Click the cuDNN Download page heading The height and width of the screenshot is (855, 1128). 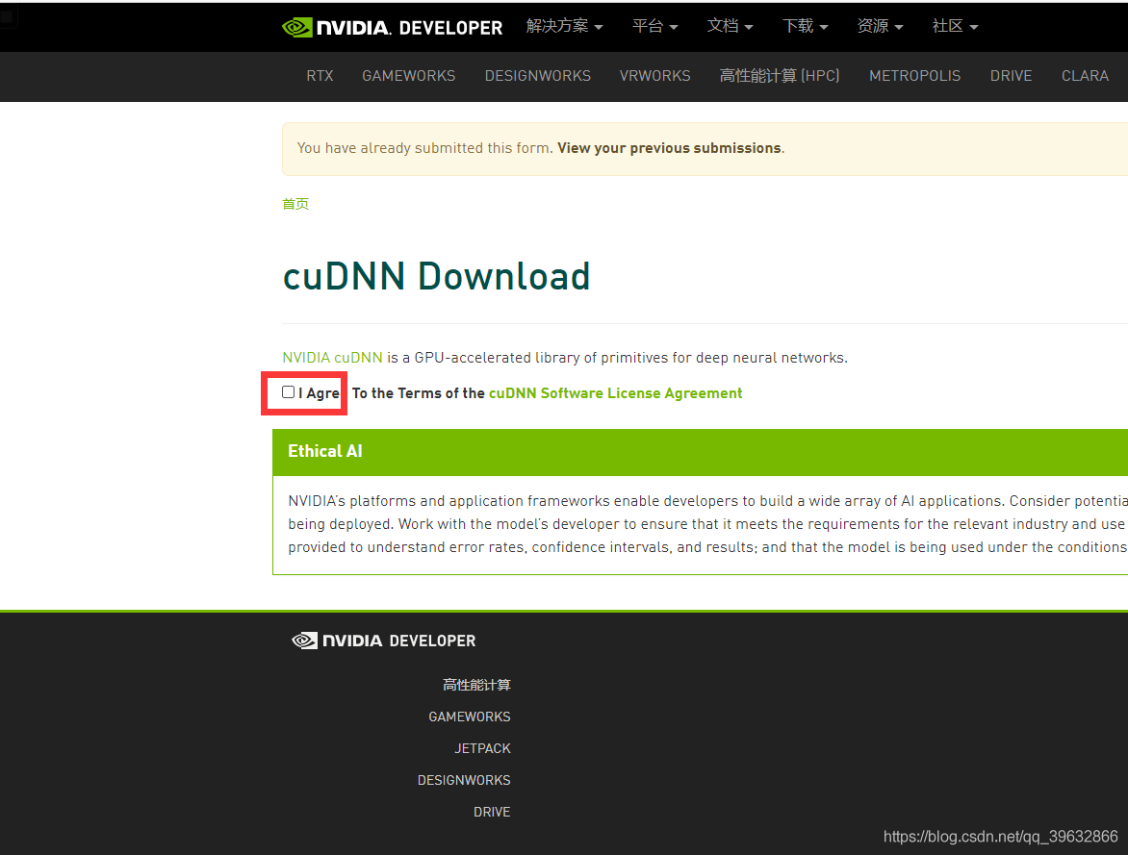coord(437,277)
